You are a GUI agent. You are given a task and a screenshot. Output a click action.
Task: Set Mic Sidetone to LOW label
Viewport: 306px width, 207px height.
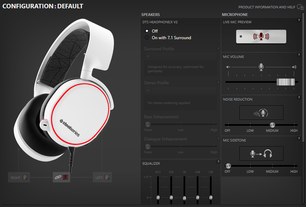250,172
